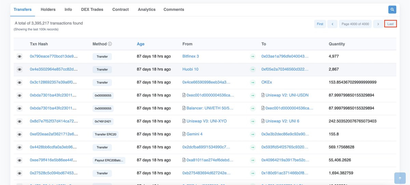Screen dimensions: 410x185
Task: Open the Info tab
Action: [x=68, y=10]
